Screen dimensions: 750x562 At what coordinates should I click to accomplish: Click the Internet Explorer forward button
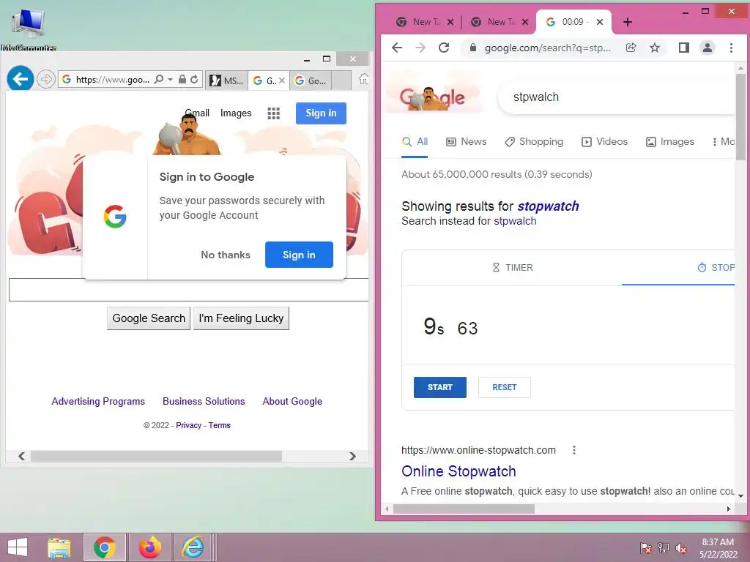point(46,79)
